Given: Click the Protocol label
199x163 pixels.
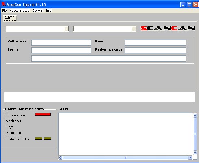Looking at the screenshot, I should click(x=13, y=133).
